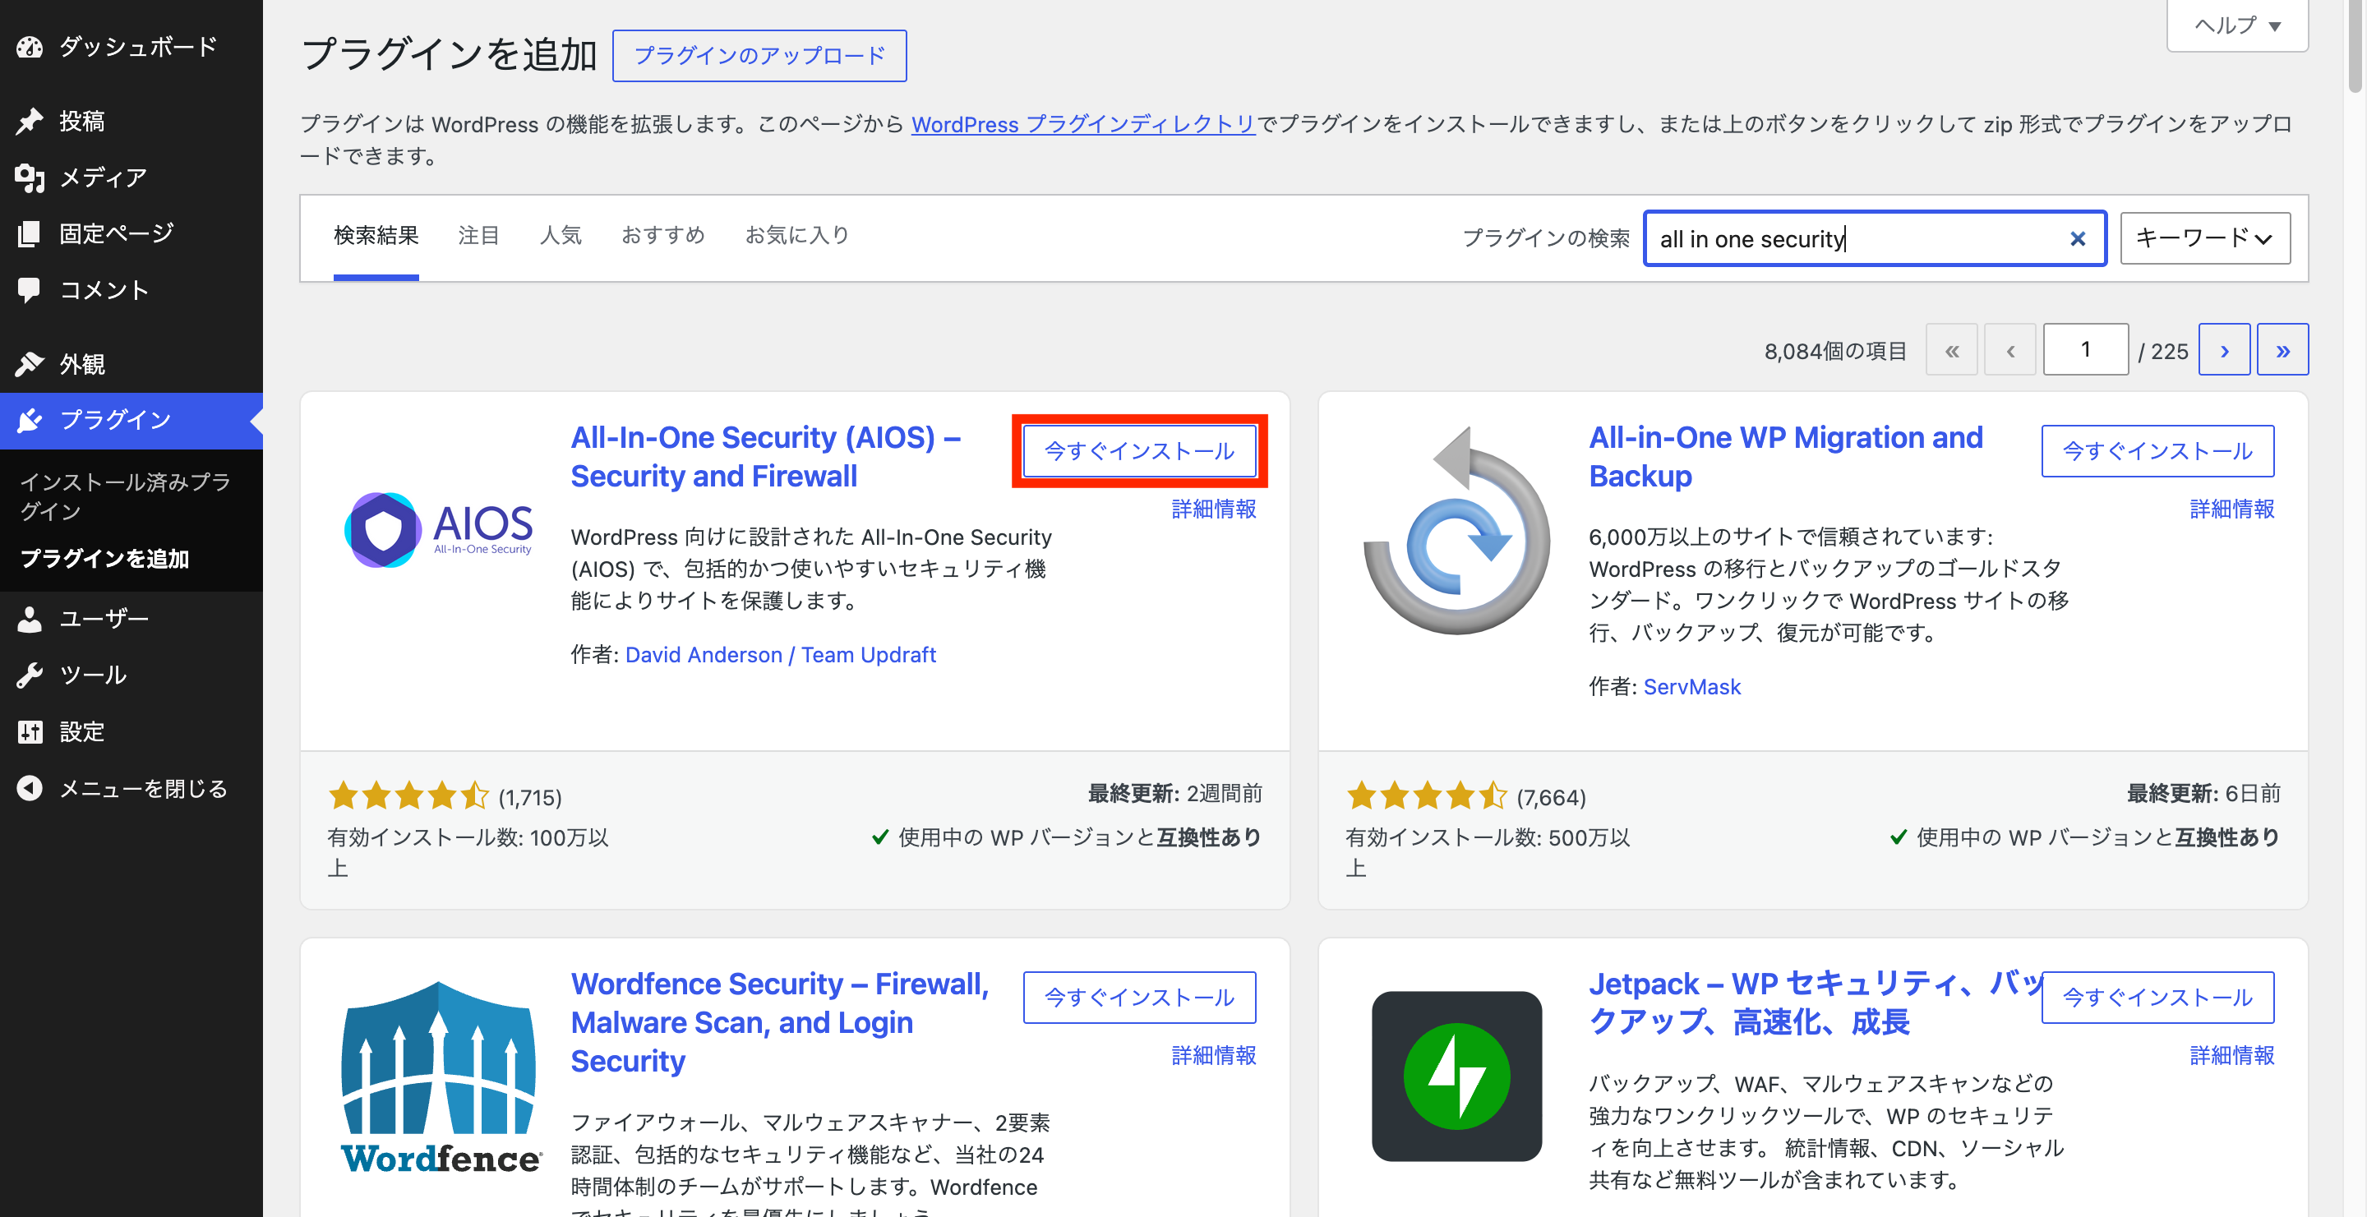
Task: Click プラグインのアップロード button
Action: [x=759, y=55]
